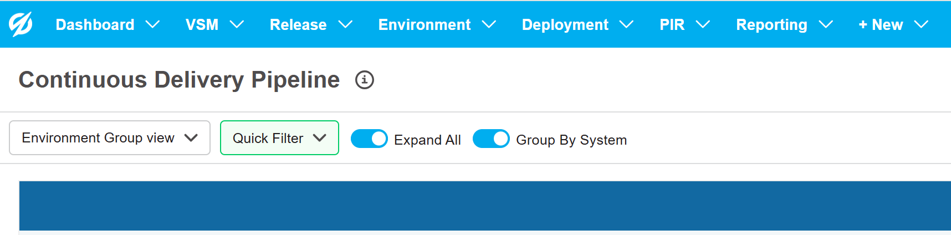951x235 pixels.
Task: Open the Environment Group view dropdown
Action: (x=110, y=138)
